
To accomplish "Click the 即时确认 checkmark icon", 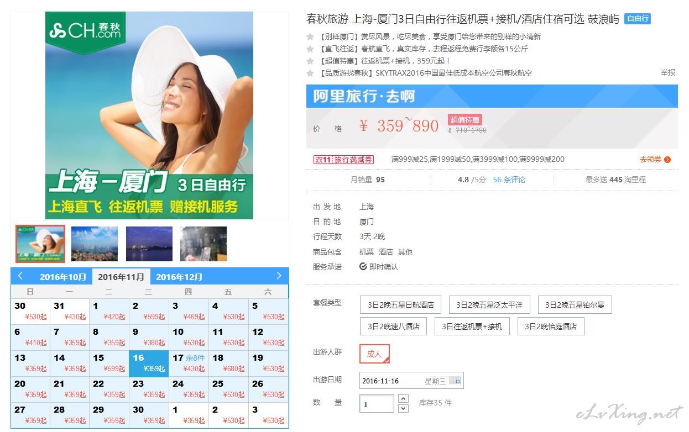I will coord(363,267).
